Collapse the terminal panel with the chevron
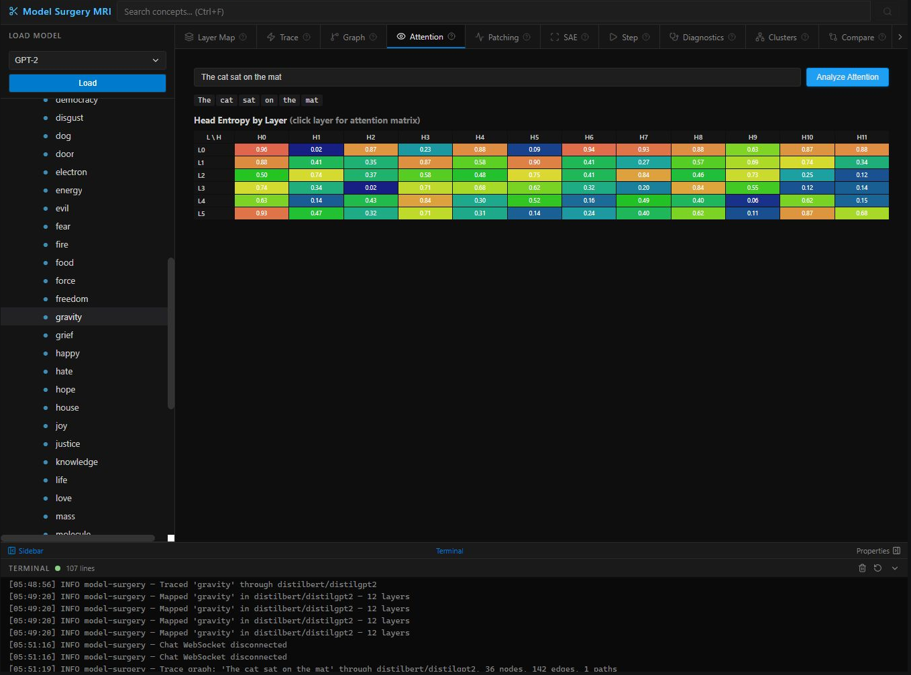911x675 pixels. (894, 568)
